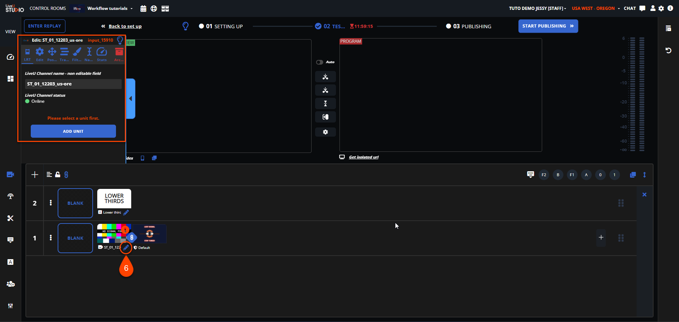Click the A shortcut key button

click(586, 175)
